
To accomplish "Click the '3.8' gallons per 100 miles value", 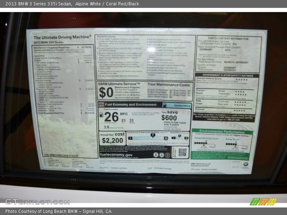I will coord(107,127).
